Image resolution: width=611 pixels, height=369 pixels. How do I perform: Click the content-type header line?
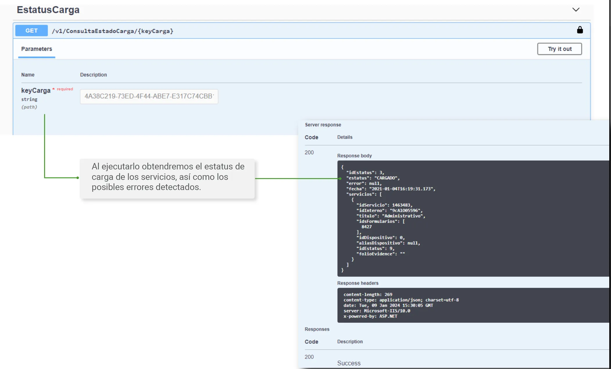401,300
